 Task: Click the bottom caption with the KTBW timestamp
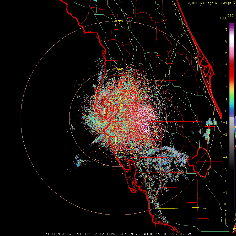pyautogui.click(x=118, y=234)
